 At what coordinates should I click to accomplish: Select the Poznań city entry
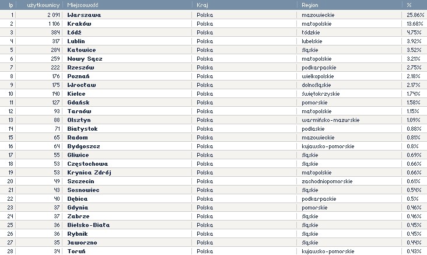(x=79, y=76)
